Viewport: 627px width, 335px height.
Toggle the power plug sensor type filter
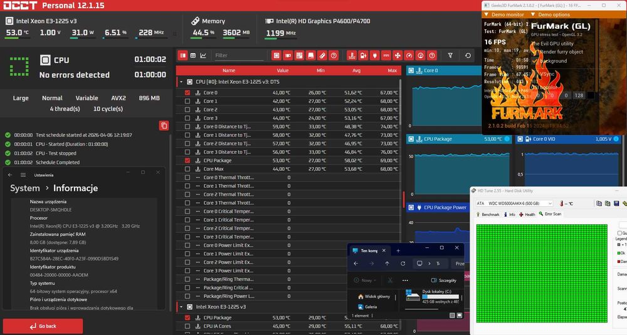click(x=375, y=56)
